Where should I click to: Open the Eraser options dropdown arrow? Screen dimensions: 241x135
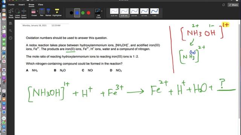[37, 11]
